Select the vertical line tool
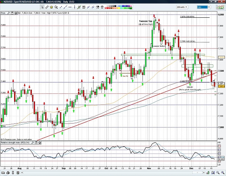 (74, 7)
